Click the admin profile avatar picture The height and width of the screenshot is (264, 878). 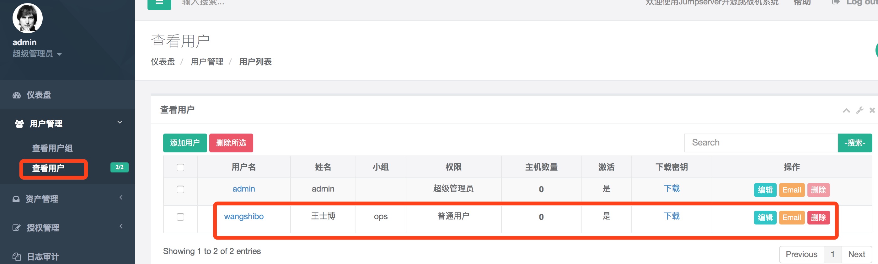[x=28, y=18]
